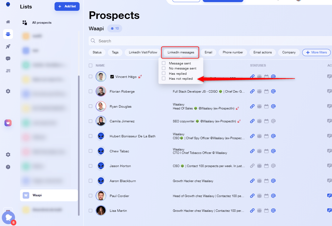Click Camila Jimenez's people status icon

point(259,121)
